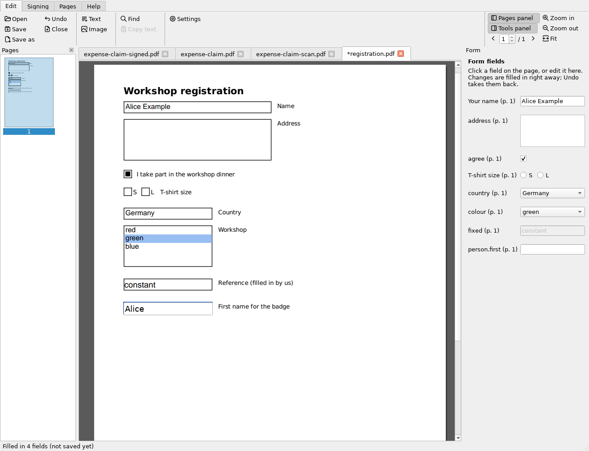The width and height of the screenshot is (589, 451).
Task: Go to the next page arrow
Action: (533, 38)
